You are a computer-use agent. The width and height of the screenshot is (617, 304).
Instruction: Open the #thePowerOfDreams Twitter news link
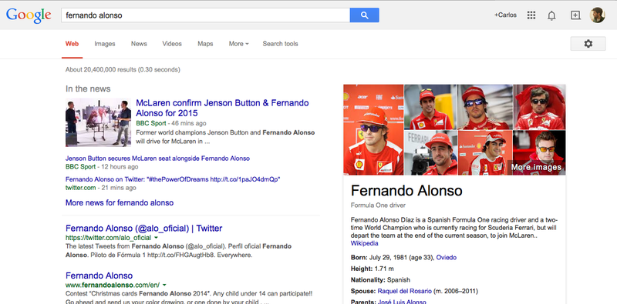pyautogui.click(x=173, y=179)
